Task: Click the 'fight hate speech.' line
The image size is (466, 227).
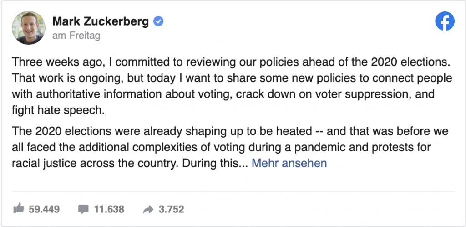Action: point(59,110)
